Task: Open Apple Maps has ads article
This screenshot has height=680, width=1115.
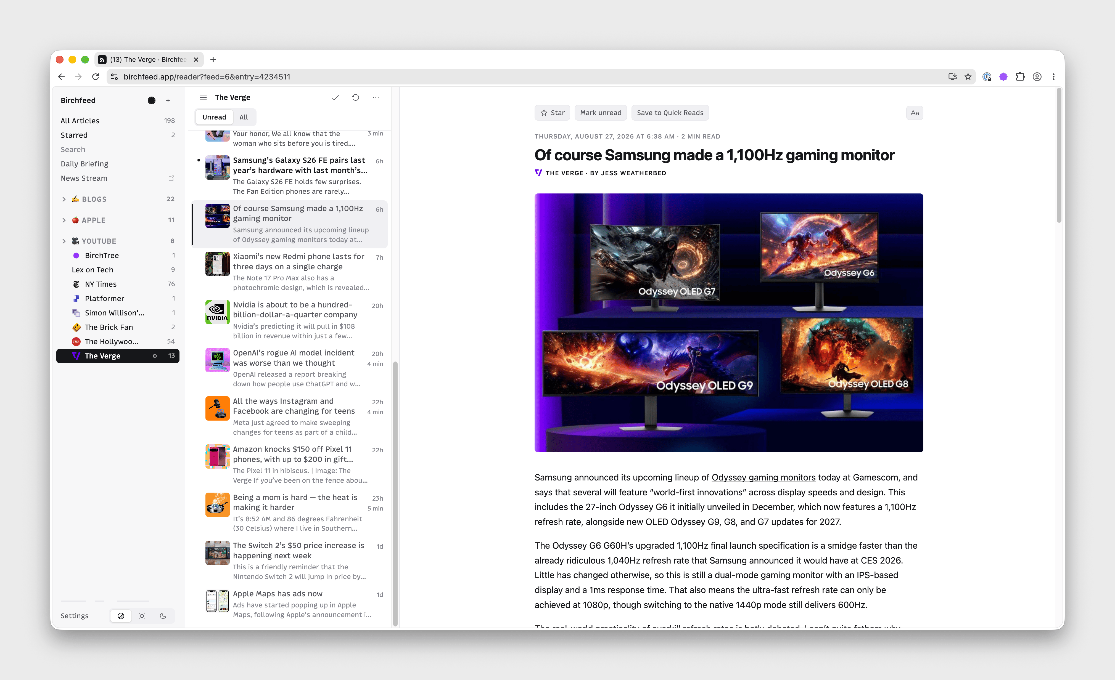Action: tap(290, 604)
